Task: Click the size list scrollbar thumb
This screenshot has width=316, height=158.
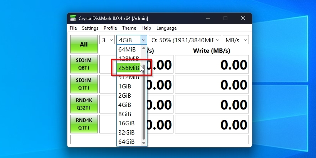Action: pos(144,101)
